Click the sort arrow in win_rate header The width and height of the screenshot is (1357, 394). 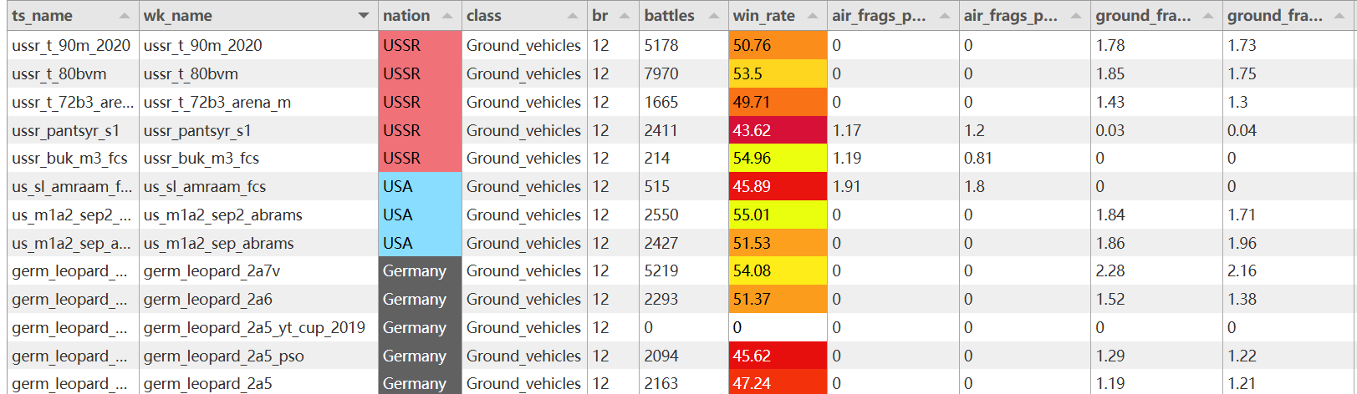[x=812, y=16]
